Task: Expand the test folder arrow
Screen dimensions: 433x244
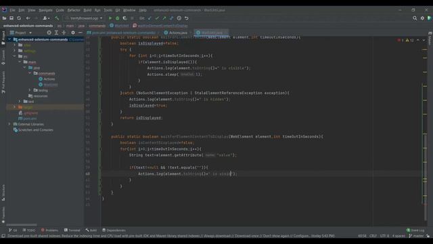Action: click(x=20, y=102)
